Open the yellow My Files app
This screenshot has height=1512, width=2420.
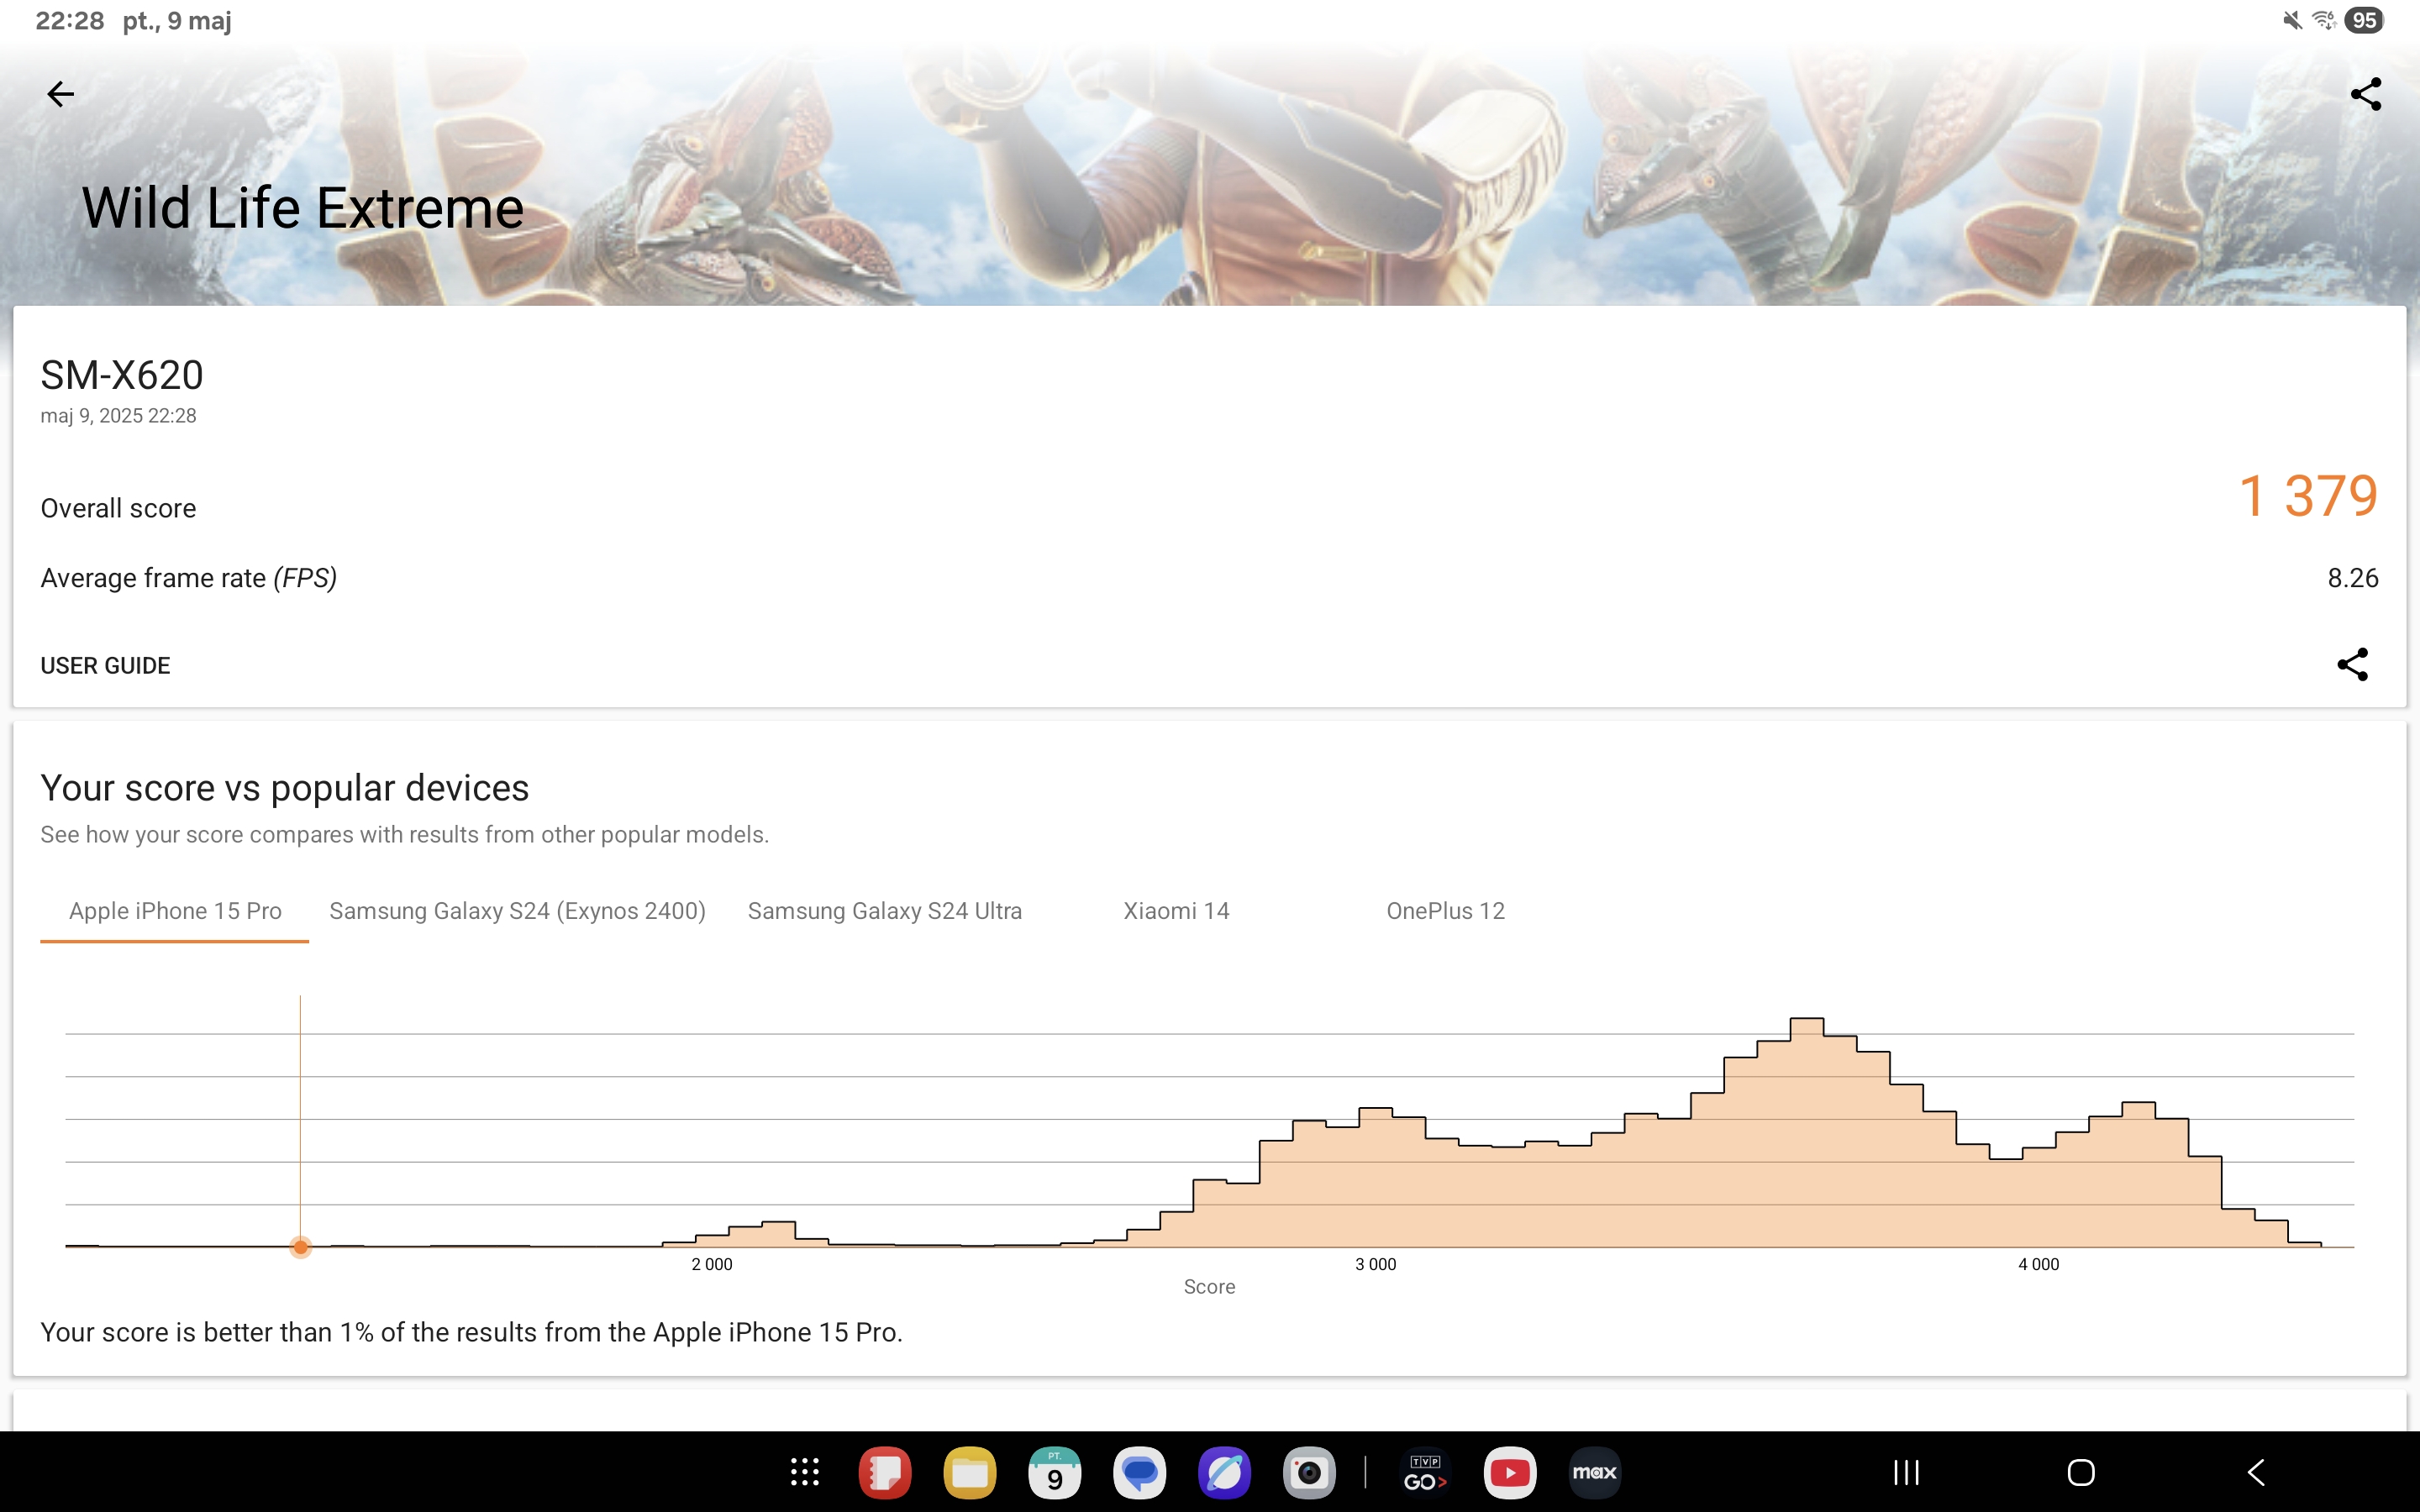click(x=969, y=1472)
